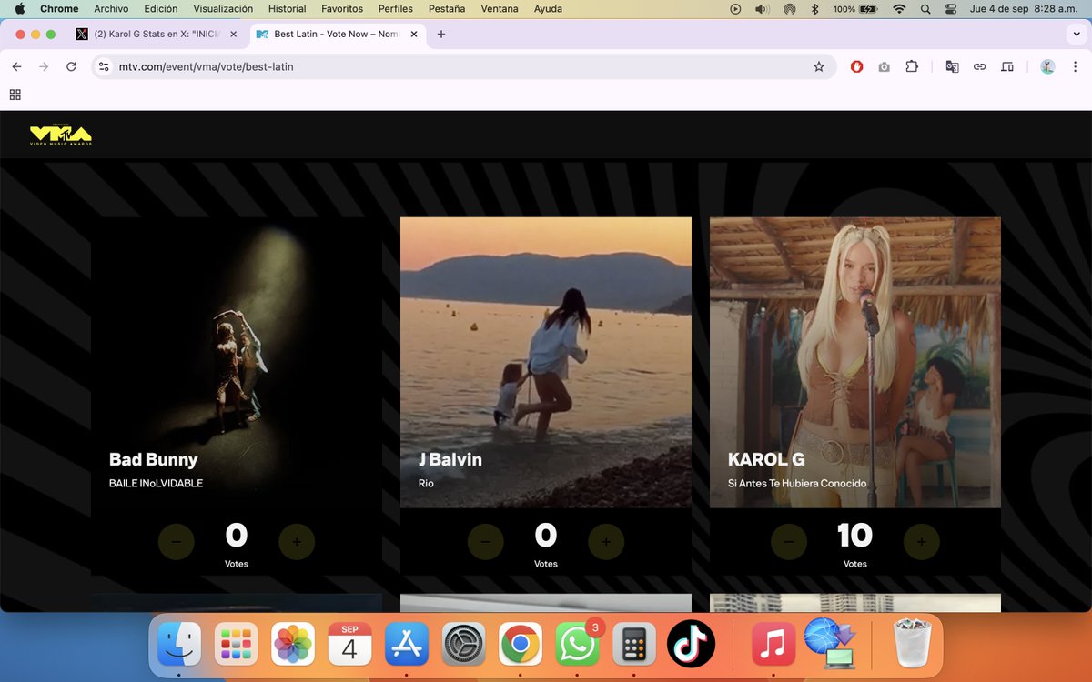
Task: Click the Google Translate extension icon
Action: click(952, 66)
